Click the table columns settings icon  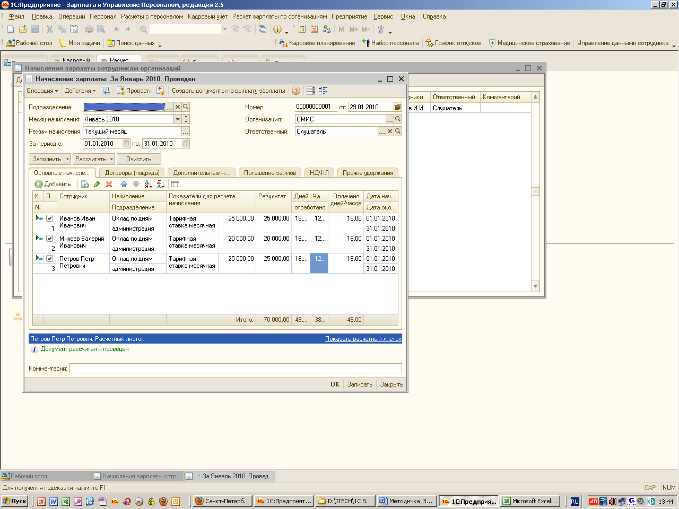[176, 184]
